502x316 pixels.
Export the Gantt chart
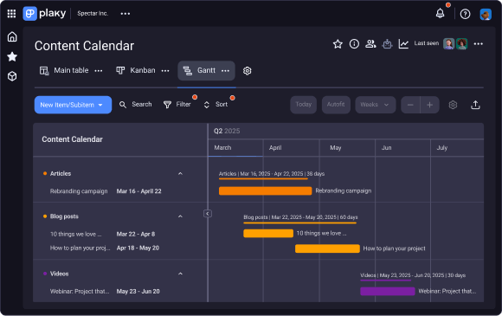[475, 105]
